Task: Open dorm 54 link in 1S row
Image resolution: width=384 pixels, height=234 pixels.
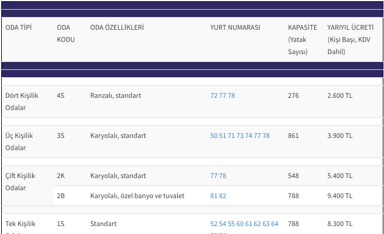Action: [x=223, y=224]
